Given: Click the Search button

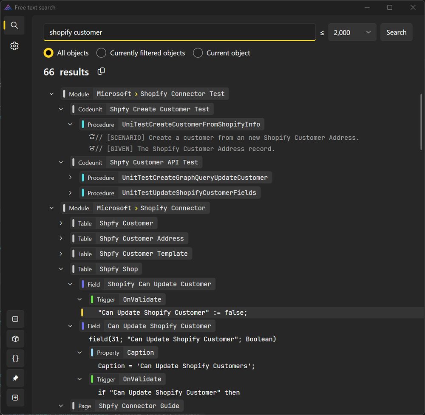Looking at the screenshot, I should click(396, 32).
